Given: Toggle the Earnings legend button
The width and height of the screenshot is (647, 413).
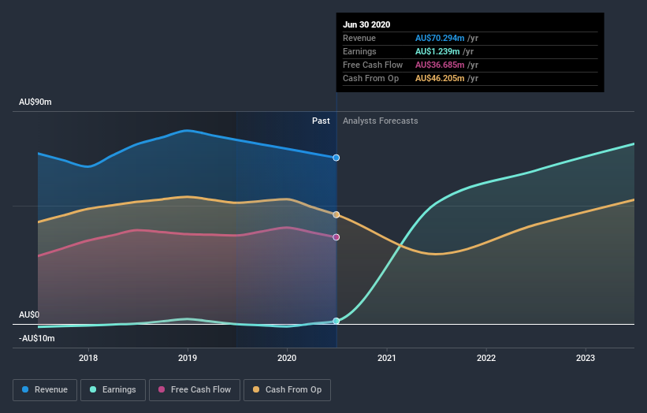Looking at the screenshot, I should click(113, 390).
